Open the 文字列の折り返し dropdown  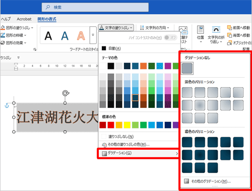tap(216, 35)
